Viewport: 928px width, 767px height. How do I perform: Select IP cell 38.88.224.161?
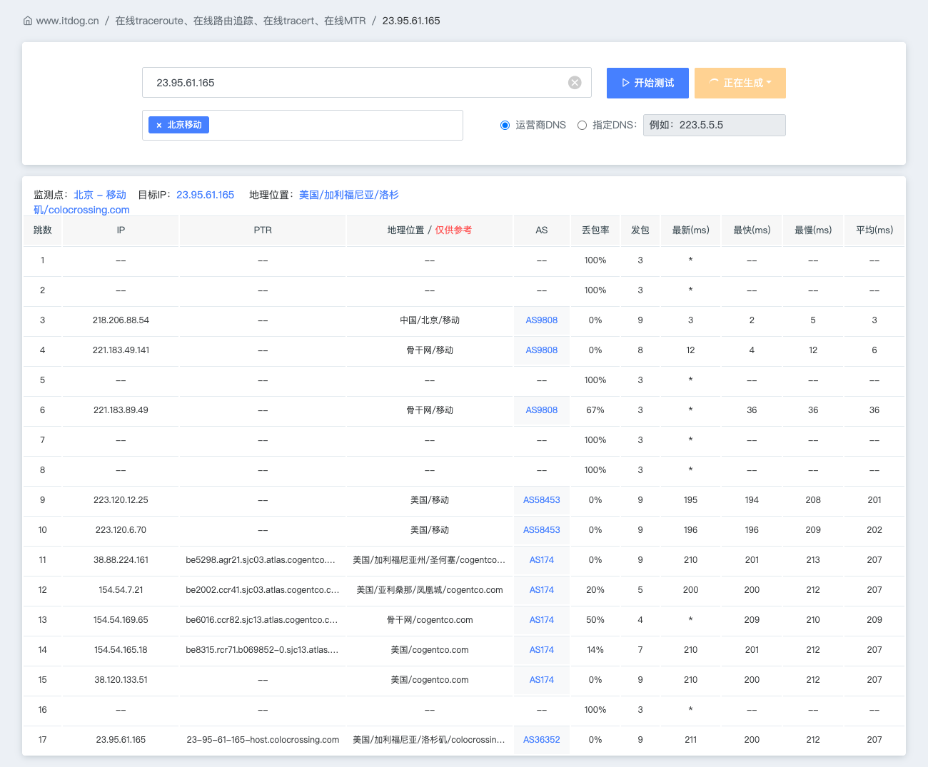[121, 560]
